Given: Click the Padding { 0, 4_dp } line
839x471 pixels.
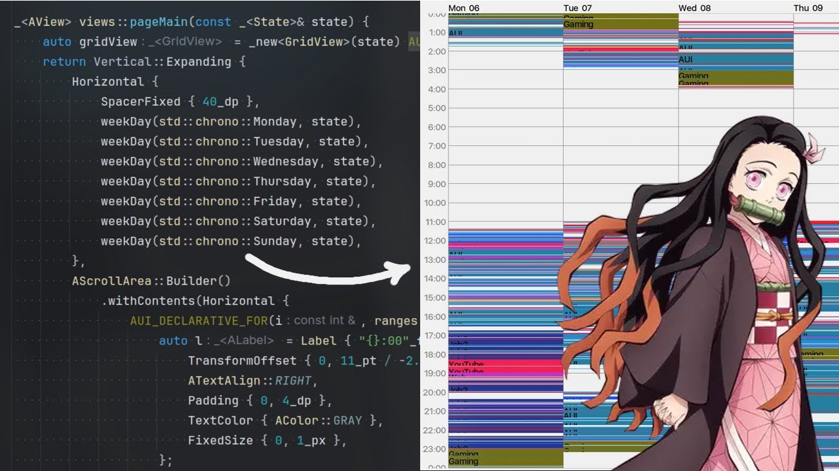Looking at the screenshot, I should (260, 400).
